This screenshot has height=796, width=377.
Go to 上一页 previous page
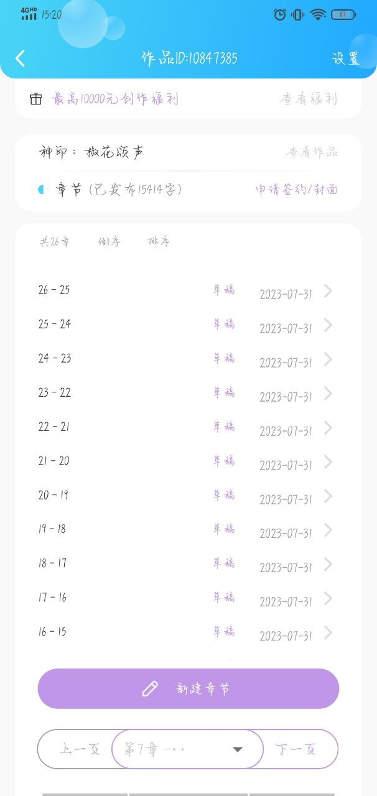[80, 749]
